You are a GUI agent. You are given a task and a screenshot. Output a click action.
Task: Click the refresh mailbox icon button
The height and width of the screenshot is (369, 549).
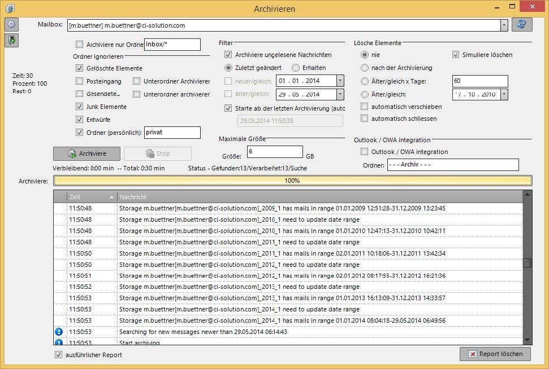click(x=522, y=25)
